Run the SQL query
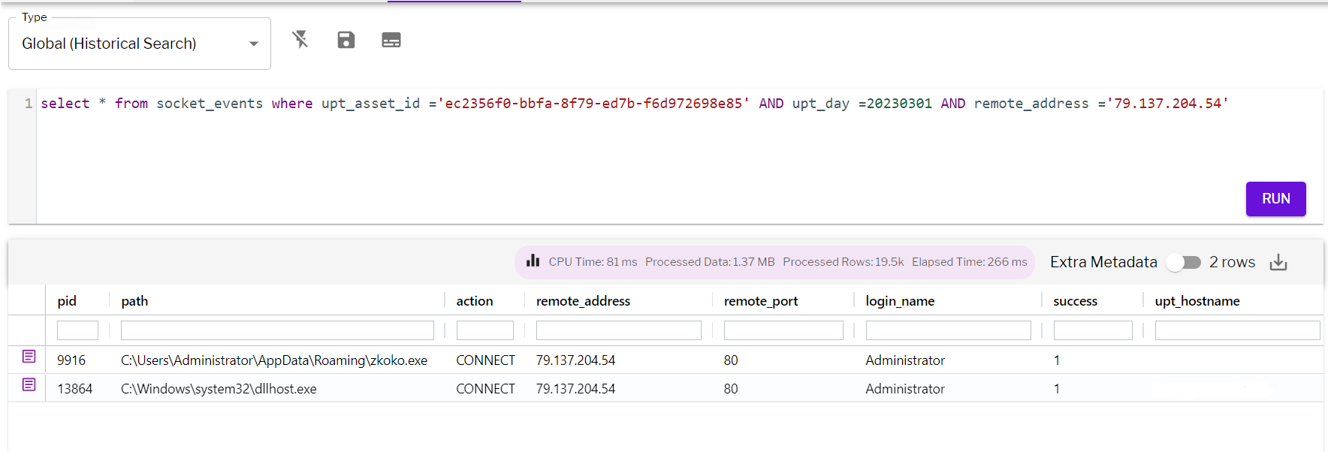Screen dimensions: 1328x452 click(1275, 199)
